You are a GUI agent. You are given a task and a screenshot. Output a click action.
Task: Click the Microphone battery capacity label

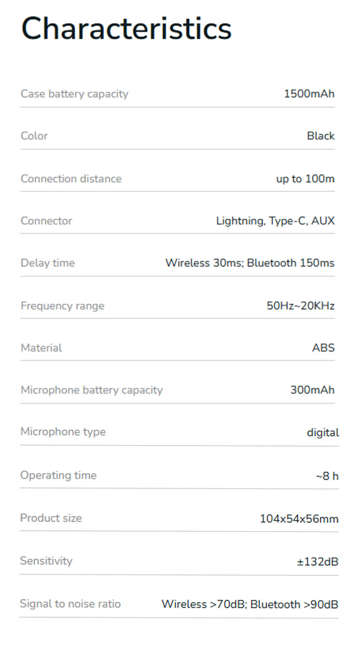click(x=91, y=390)
